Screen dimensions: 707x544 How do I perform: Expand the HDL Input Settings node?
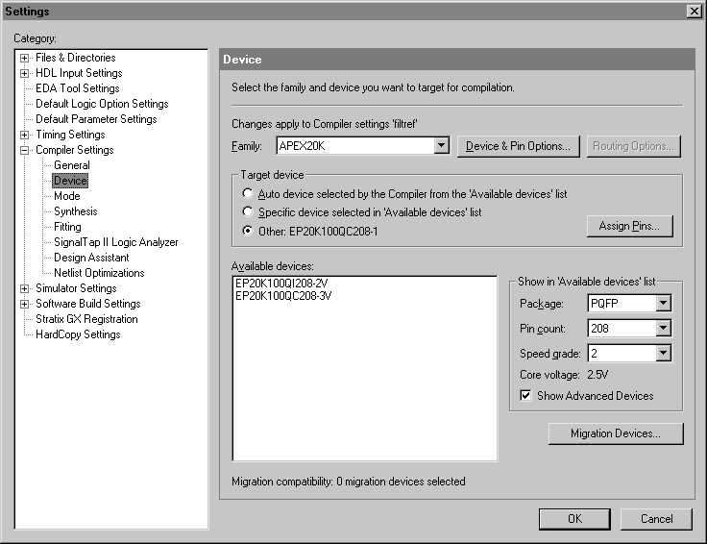(24, 73)
